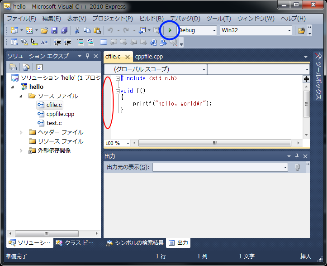327x266 pixels.
Task: Click the Cut scissors icon
Action: click(x=77, y=30)
